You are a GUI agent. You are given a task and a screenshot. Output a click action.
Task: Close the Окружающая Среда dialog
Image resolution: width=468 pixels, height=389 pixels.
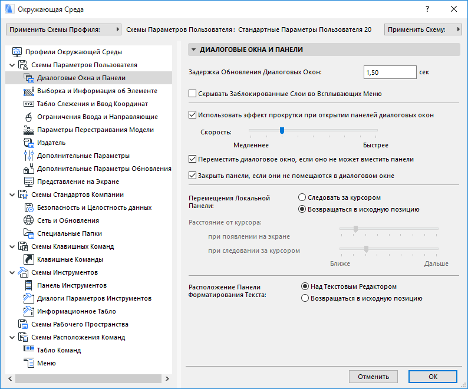point(454,9)
